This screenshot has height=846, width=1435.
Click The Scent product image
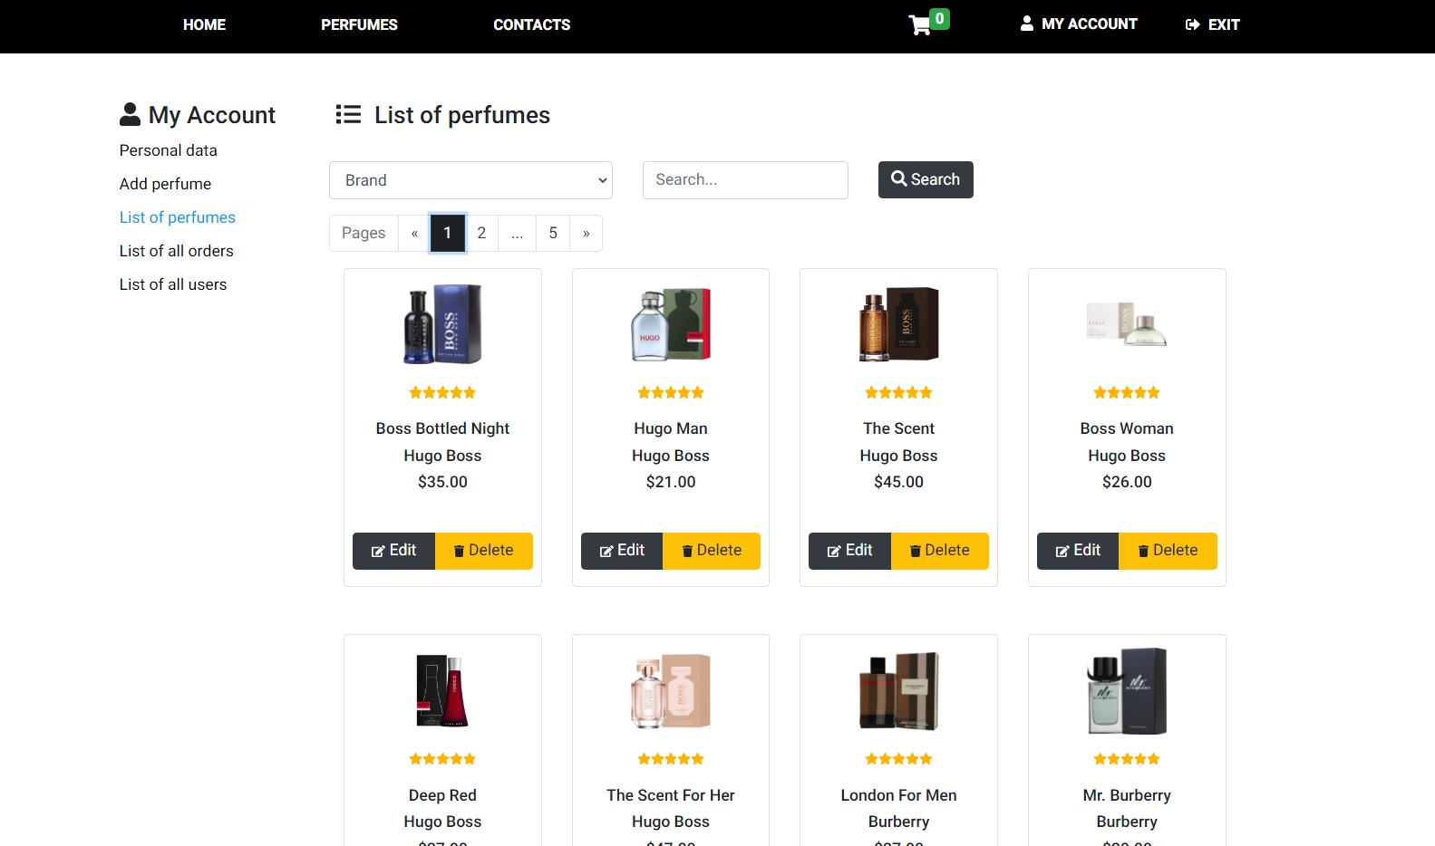[x=898, y=324]
